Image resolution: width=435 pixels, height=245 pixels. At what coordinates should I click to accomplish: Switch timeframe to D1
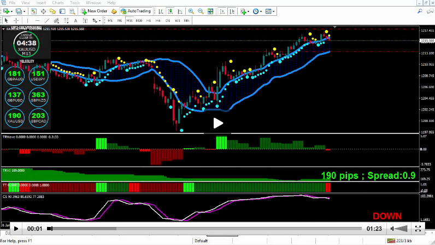(x=168, y=21)
